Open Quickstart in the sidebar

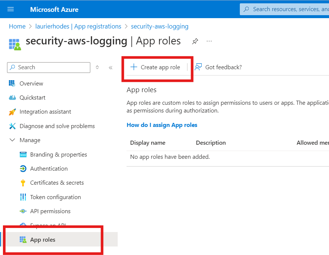coord(32,98)
